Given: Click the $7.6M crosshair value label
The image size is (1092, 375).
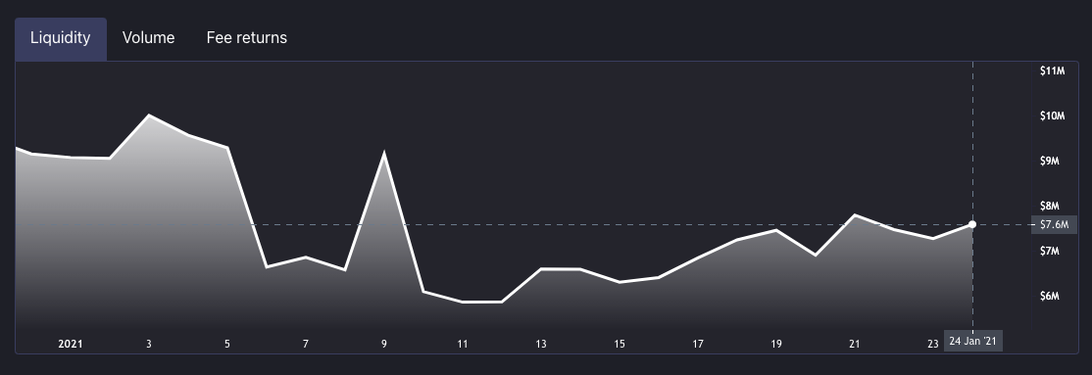Looking at the screenshot, I should click(1054, 225).
